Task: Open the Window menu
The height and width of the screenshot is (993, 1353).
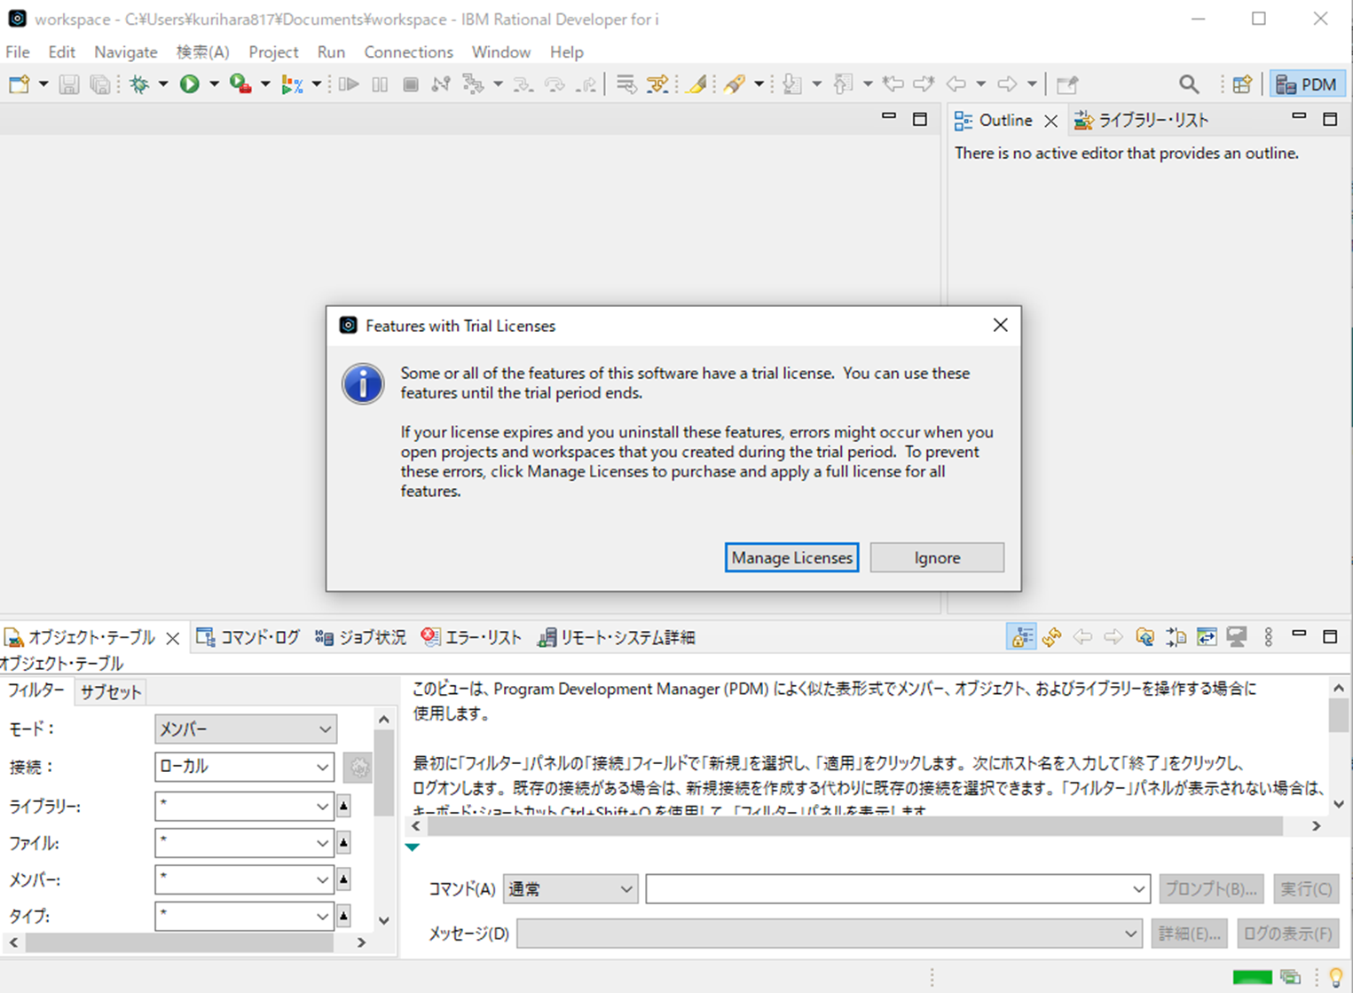Action: click(501, 52)
